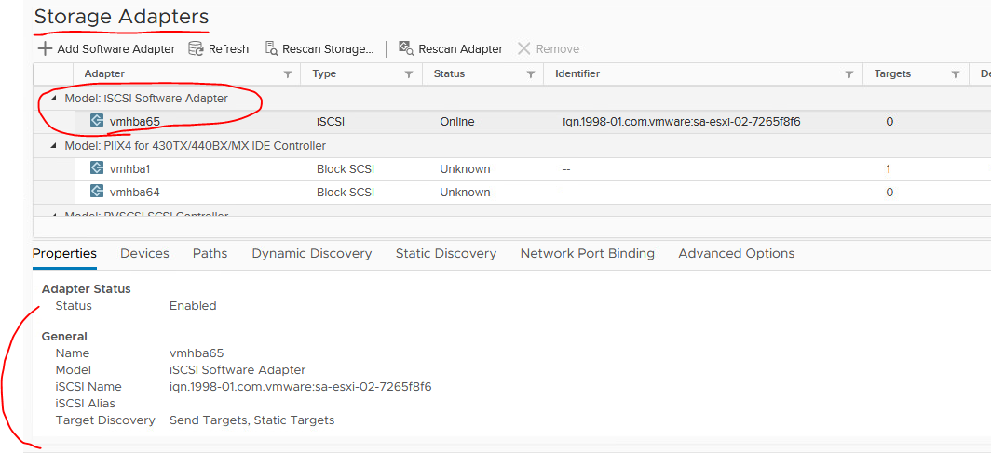Open the Paths tab
Screen dimensions: 991x453
pos(210,254)
